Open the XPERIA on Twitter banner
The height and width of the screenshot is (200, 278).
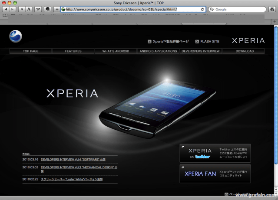(x=215, y=153)
